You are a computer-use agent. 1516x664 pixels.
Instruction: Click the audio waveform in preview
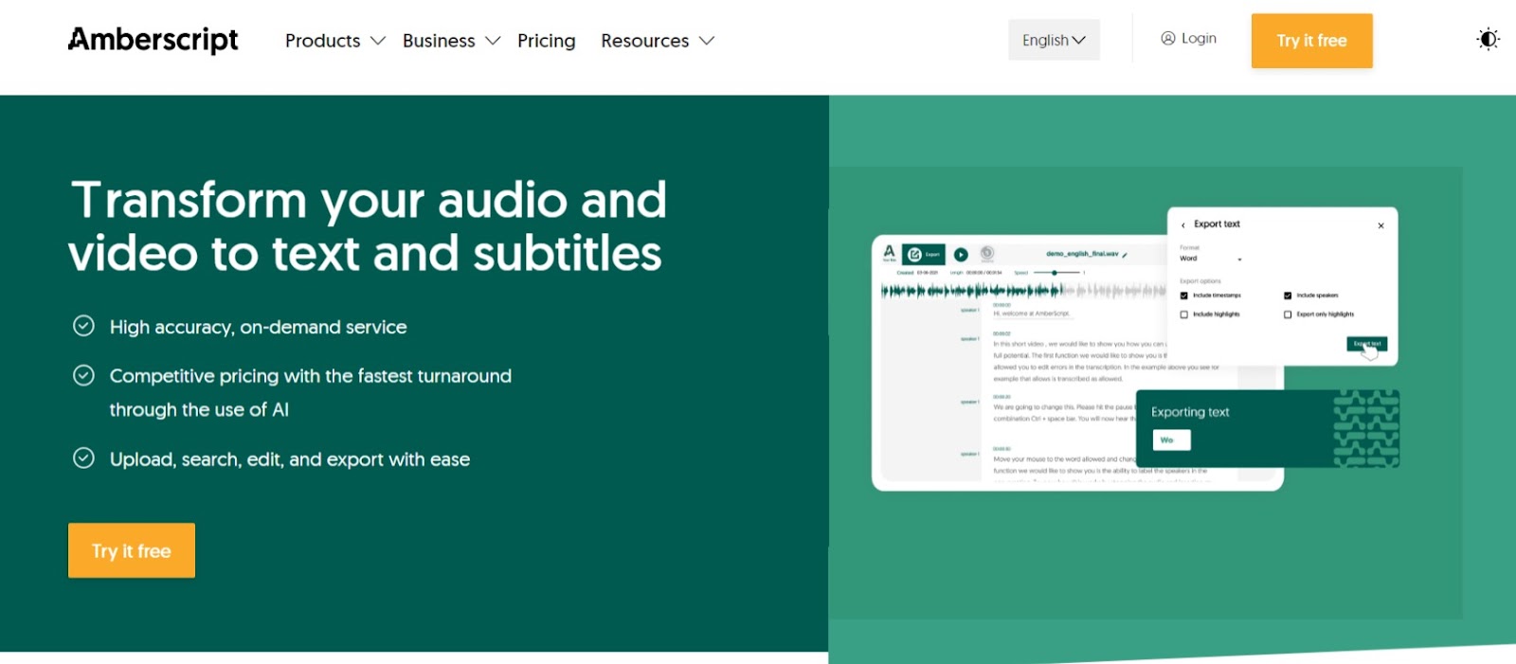1023,290
